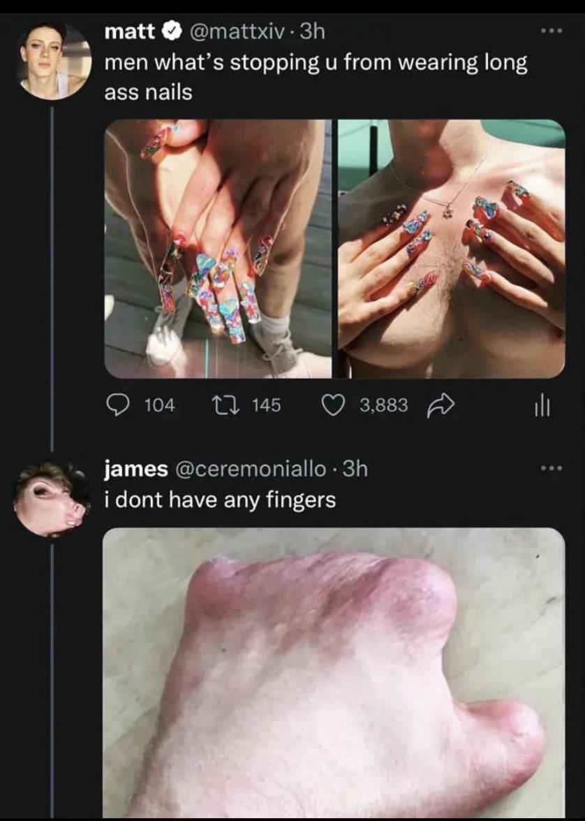Click the james display name
Screen dimensions: 585x821
(x=135, y=469)
